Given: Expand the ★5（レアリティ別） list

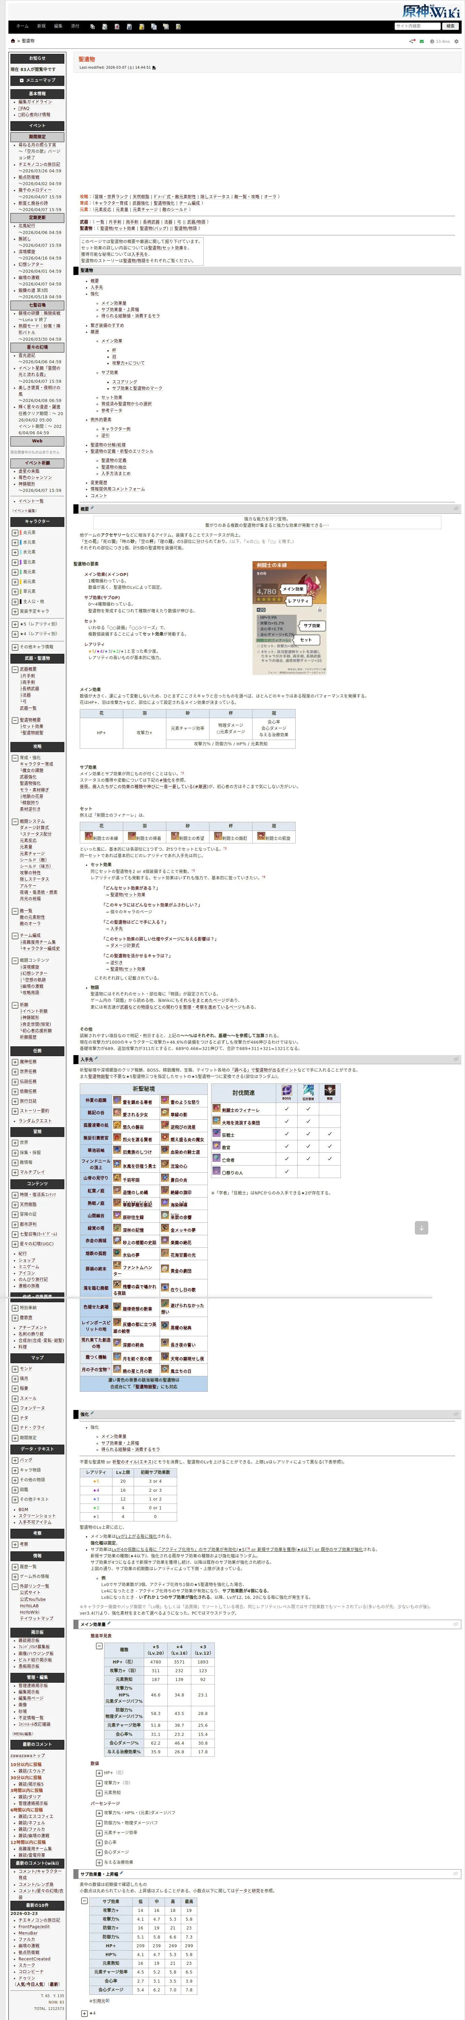Looking at the screenshot, I should 15,624.
